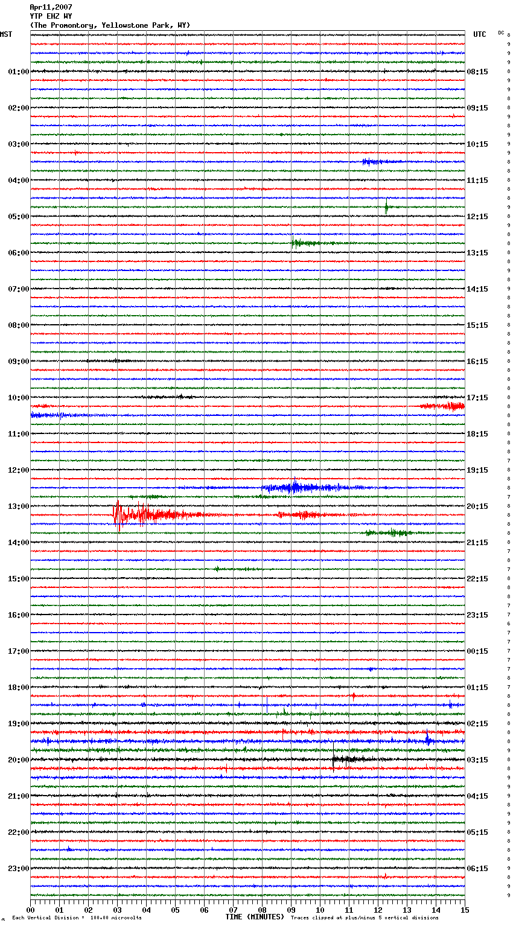The image size is (513, 926).
Task: Click the "20:15" UTC time label
Action: [x=477, y=506]
